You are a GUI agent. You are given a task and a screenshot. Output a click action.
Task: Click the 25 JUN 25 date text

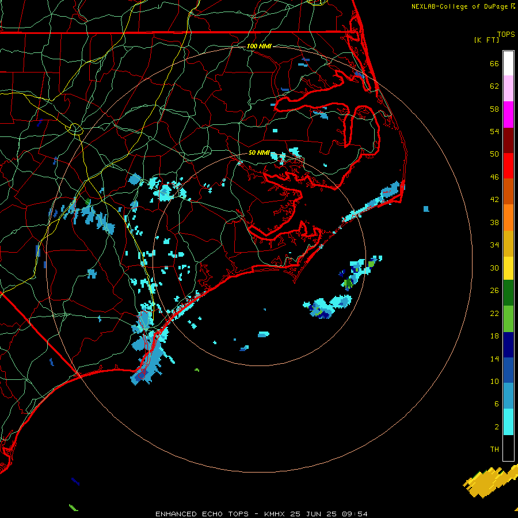pos(314,514)
